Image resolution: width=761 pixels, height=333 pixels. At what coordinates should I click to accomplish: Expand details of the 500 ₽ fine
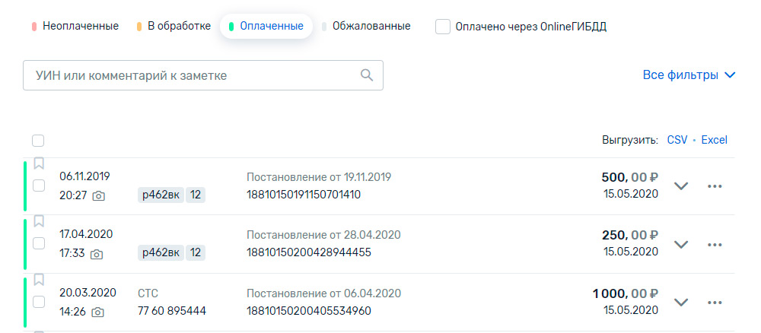(681, 186)
